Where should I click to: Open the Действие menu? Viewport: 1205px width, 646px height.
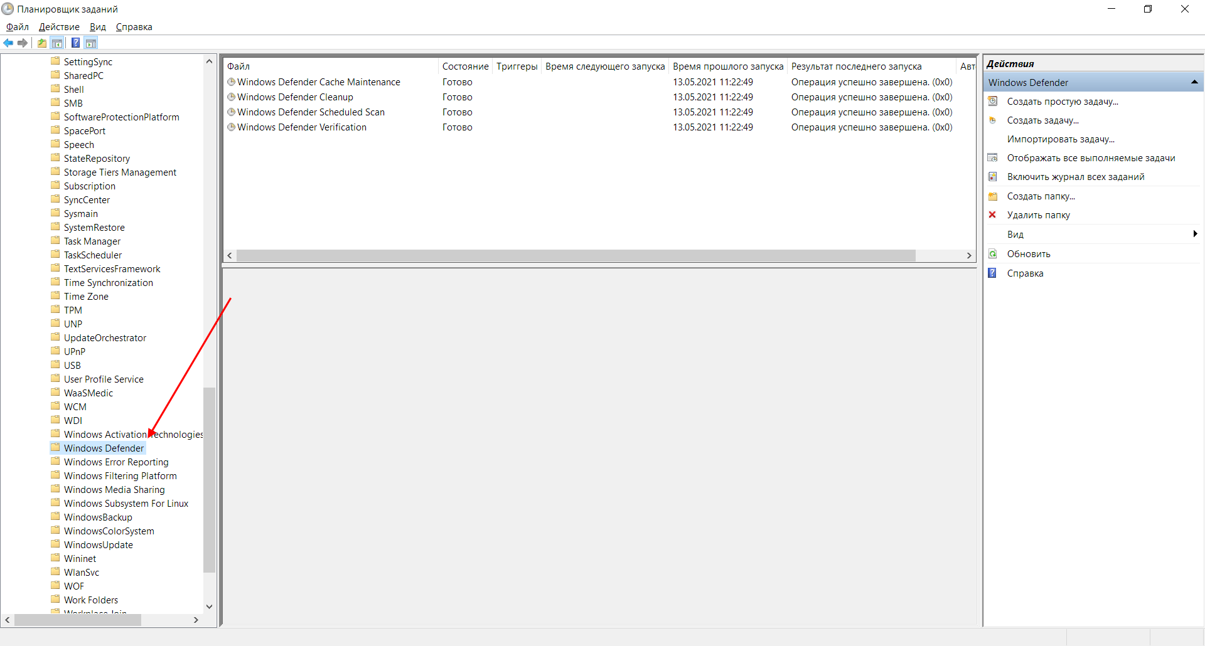[59, 27]
